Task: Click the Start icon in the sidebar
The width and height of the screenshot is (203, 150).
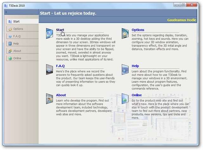Action: coord(10,22)
